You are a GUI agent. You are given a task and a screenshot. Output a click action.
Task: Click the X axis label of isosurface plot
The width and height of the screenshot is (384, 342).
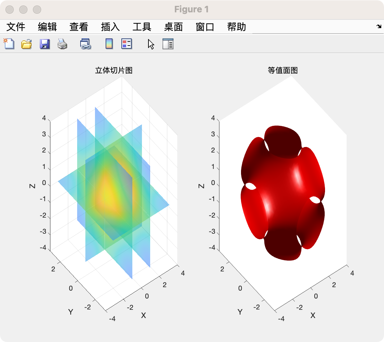point(313,315)
